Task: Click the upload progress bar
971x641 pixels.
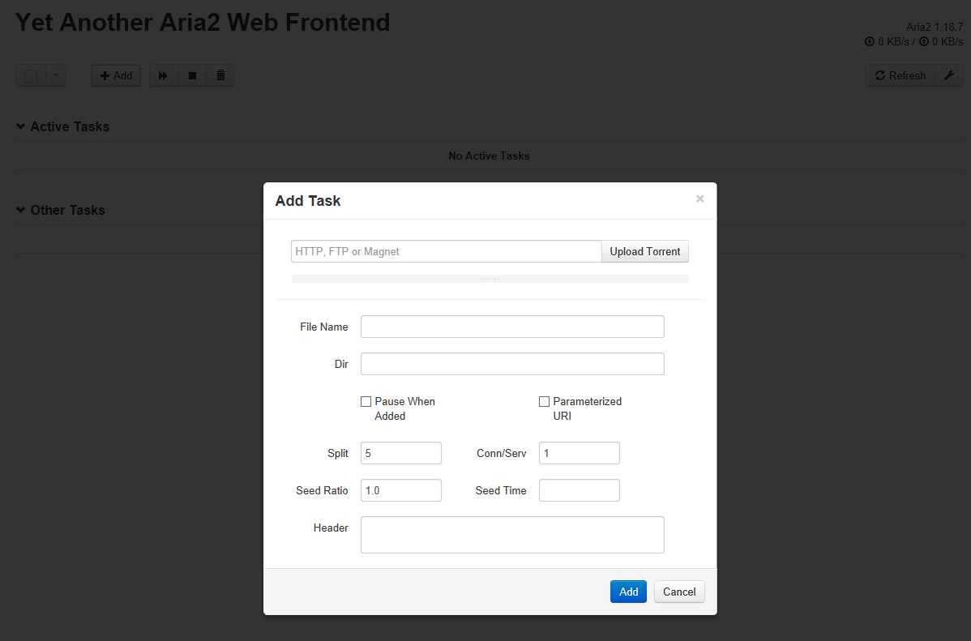Action: click(490, 279)
